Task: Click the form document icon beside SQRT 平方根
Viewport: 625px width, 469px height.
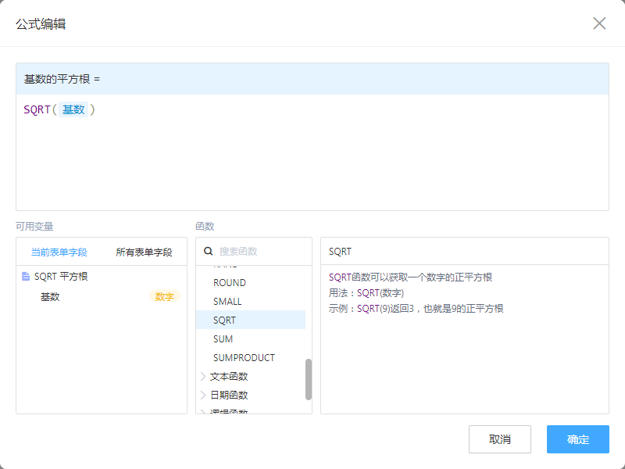Action: click(26, 277)
